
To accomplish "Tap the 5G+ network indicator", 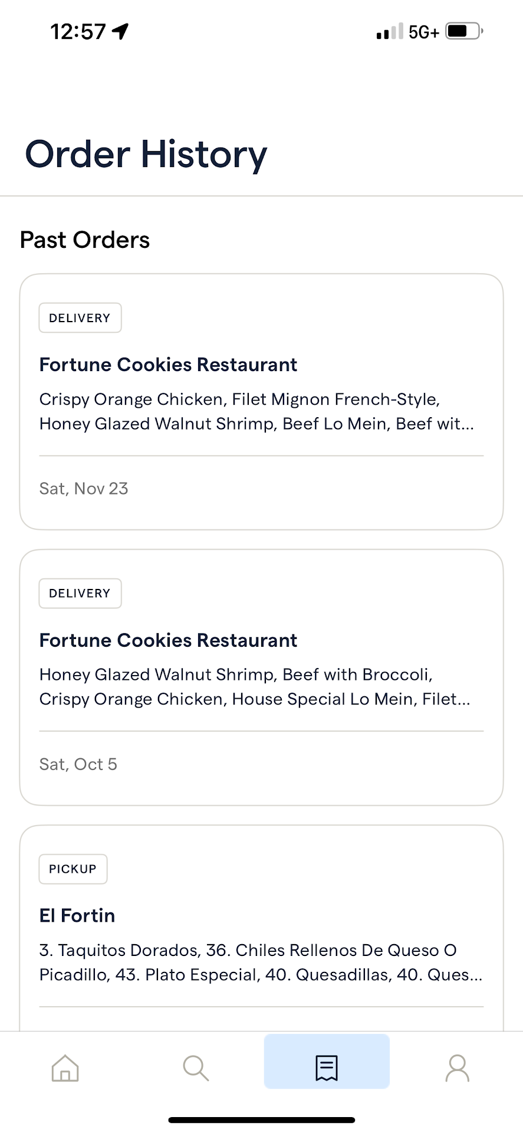I will (424, 32).
